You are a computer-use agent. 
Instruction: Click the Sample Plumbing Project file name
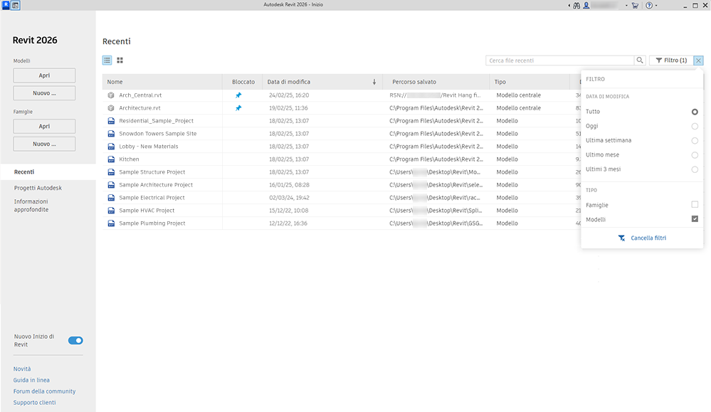coord(152,223)
